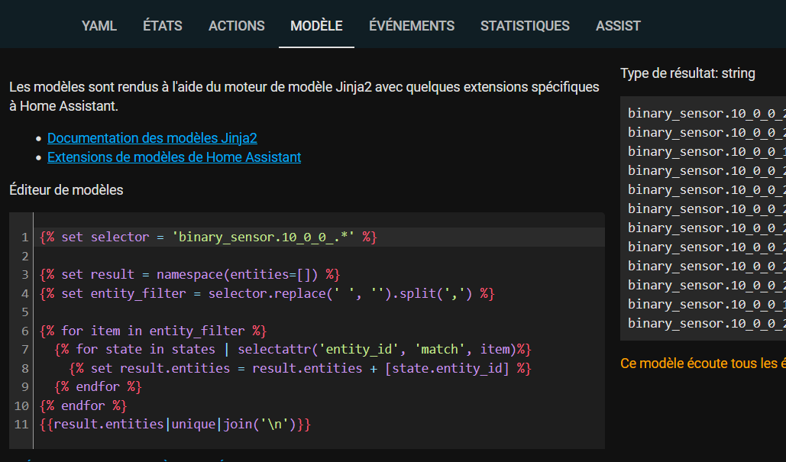786x462 pixels.
Task: Select the MODÈLE tab
Action: pyautogui.click(x=316, y=25)
